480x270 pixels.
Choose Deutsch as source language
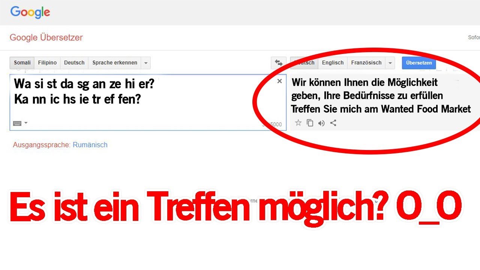click(74, 63)
